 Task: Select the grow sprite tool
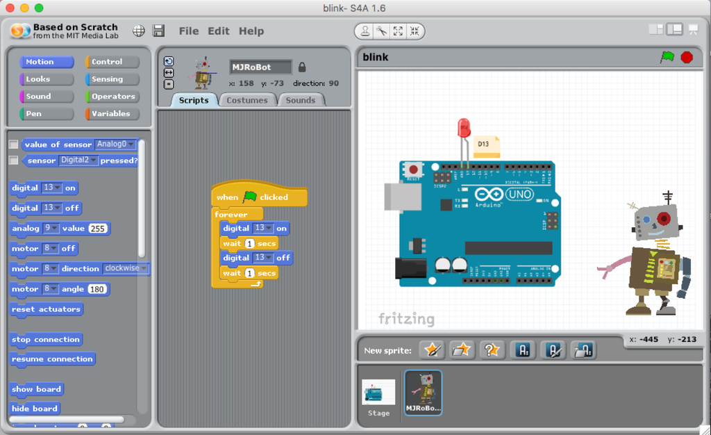coord(398,31)
